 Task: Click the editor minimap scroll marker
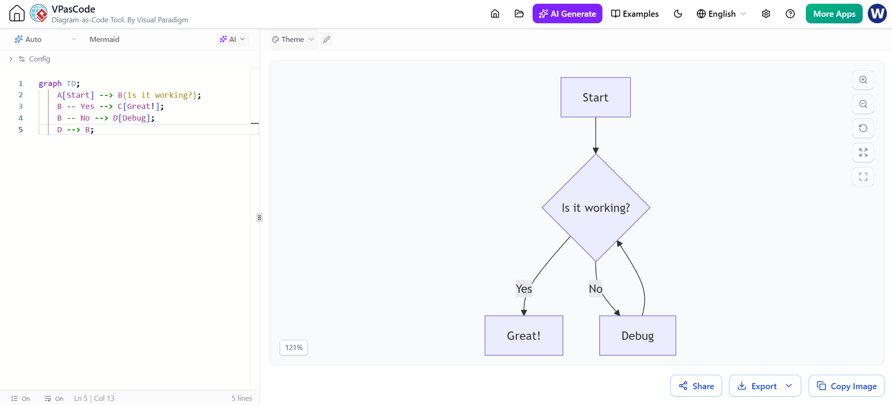point(255,123)
